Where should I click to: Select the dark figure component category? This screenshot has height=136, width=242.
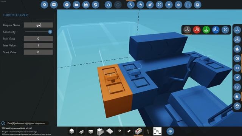click(x=148, y=131)
